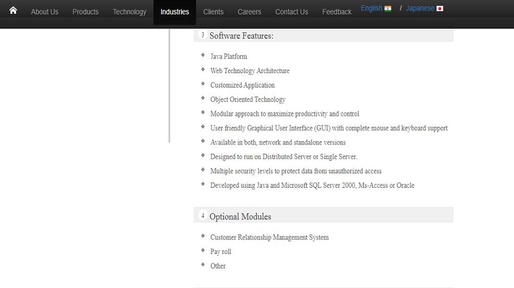Switch language to Japanese
Viewport: 514px width, 288px height.
(420, 9)
